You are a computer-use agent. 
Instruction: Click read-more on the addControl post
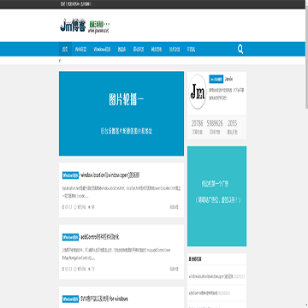pyautogui.click(x=174, y=269)
